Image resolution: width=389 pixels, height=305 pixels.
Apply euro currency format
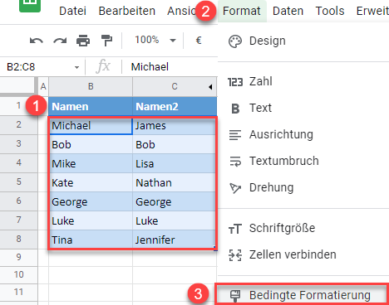point(199,41)
